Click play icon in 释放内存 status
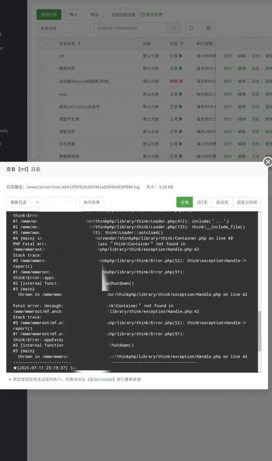 (181, 68)
